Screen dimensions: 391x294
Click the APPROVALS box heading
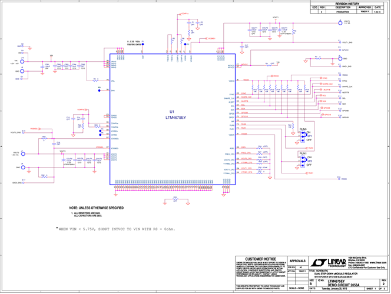tap(297, 260)
